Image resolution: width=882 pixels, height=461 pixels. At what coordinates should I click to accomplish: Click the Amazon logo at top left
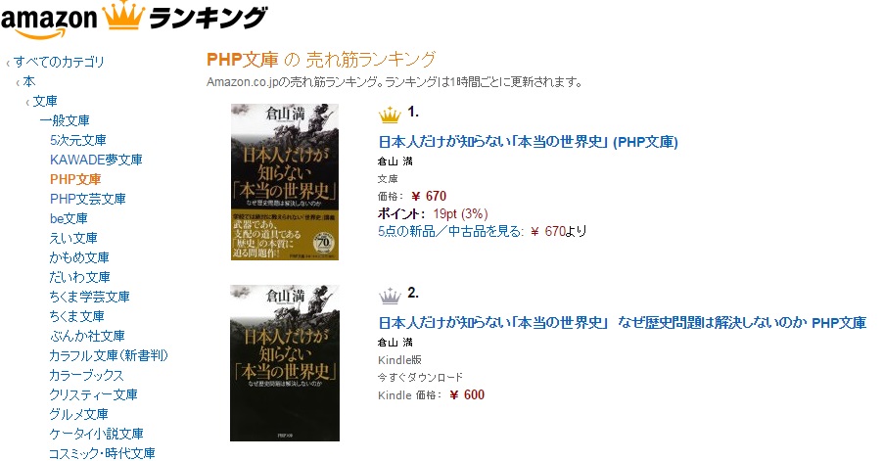[49, 22]
